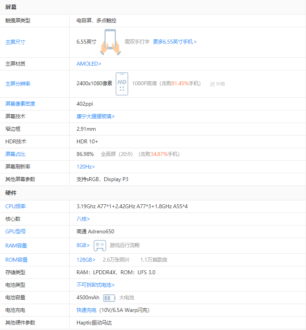Select the red 34.87% percentage

(x=159, y=154)
